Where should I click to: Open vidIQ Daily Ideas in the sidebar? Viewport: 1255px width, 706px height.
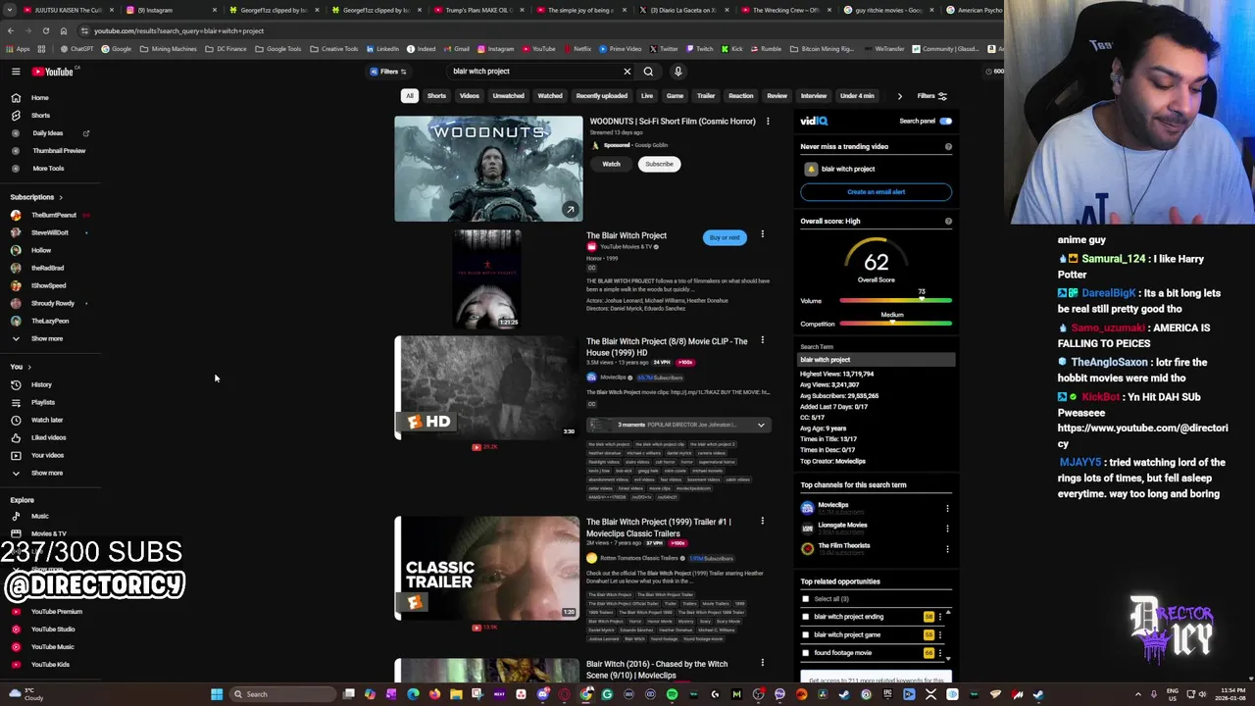[47, 133]
